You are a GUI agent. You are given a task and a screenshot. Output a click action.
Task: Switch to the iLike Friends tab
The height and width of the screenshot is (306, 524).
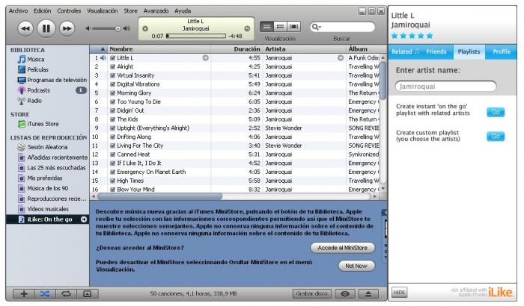436,51
